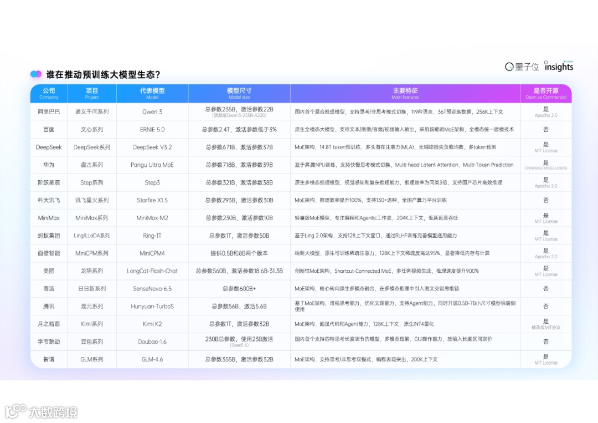
Task: Click the MiniCPM4 model cell
Action: point(152,253)
